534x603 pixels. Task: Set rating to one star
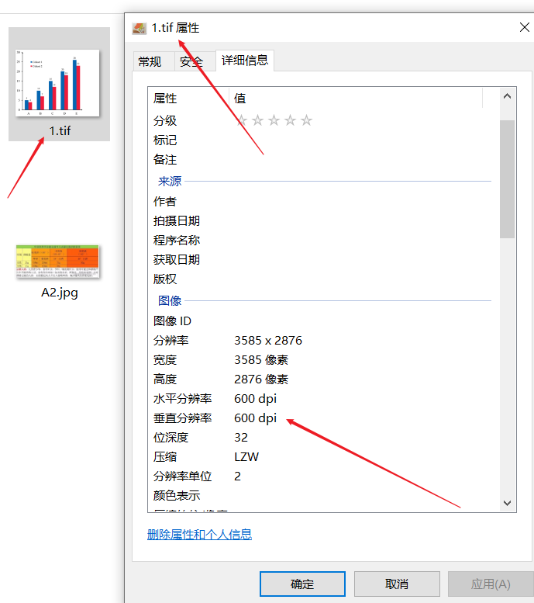(241, 120)
